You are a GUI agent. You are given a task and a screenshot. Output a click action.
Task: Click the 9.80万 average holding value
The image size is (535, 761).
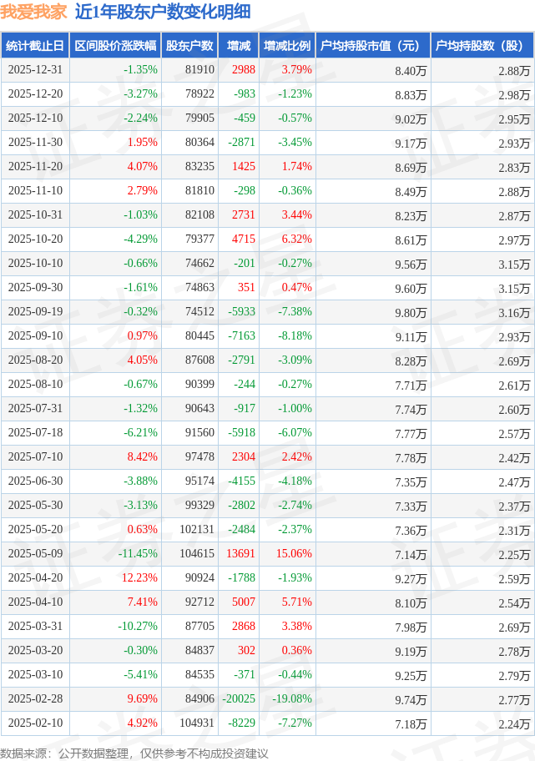coord(411,312)
